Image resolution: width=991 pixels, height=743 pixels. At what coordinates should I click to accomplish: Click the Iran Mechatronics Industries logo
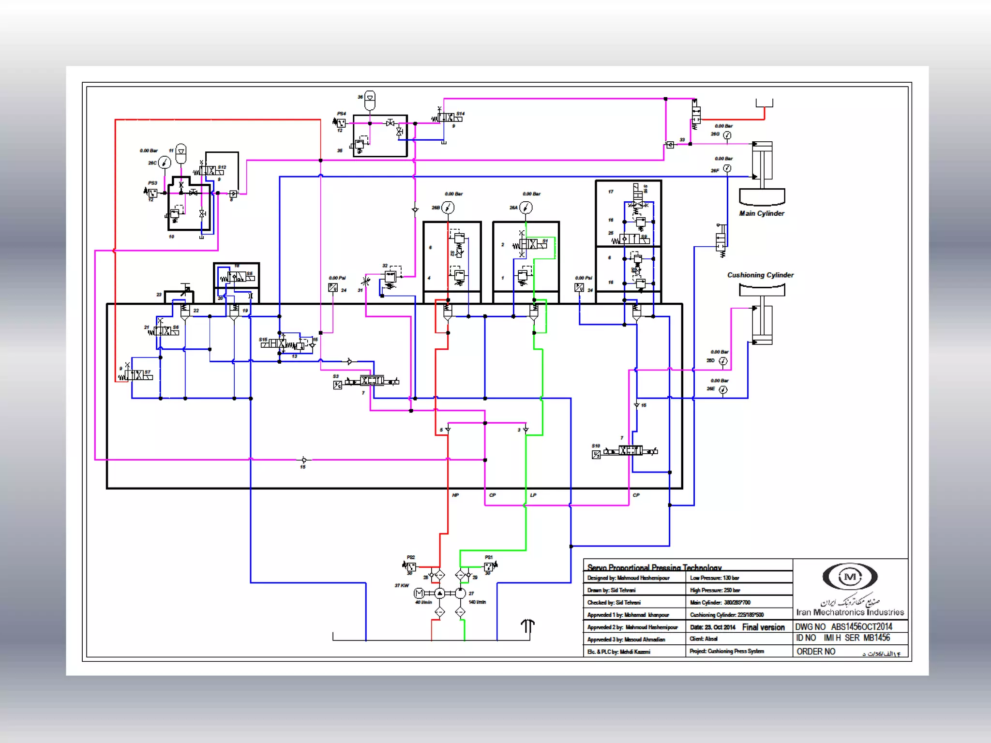coord(850,577)
